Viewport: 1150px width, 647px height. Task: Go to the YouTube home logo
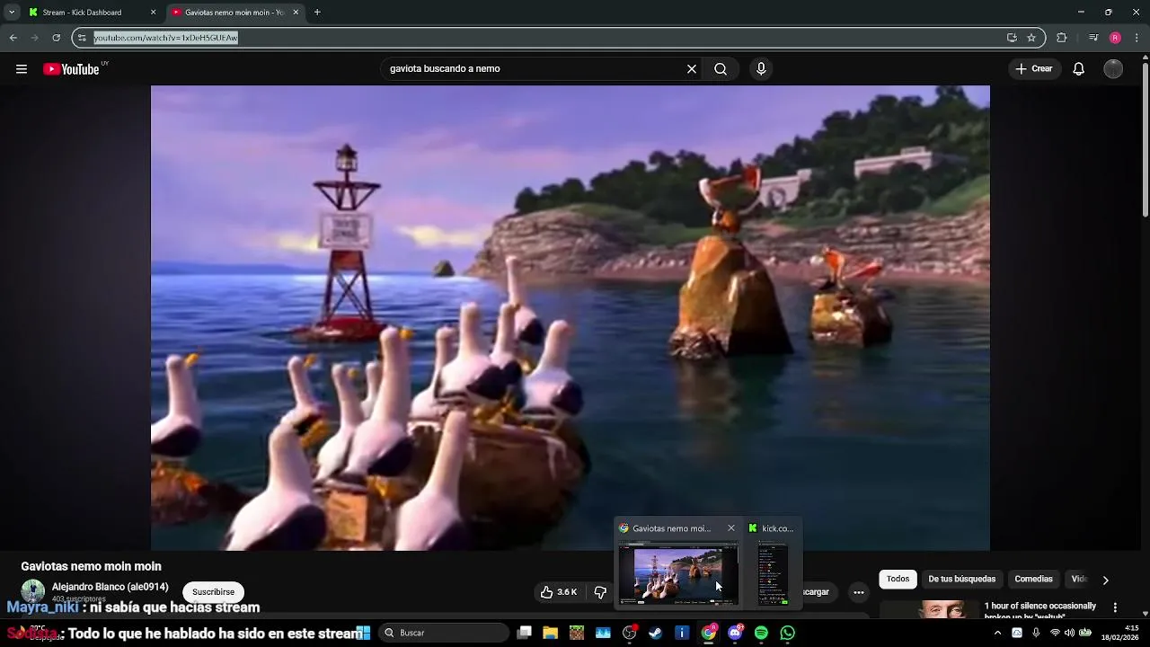pyautogui.click(x=72, y=69)
